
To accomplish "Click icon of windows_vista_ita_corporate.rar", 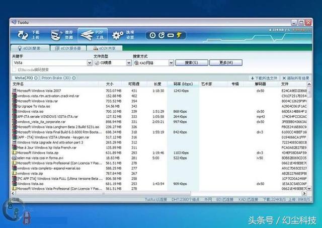I will 14,122.
